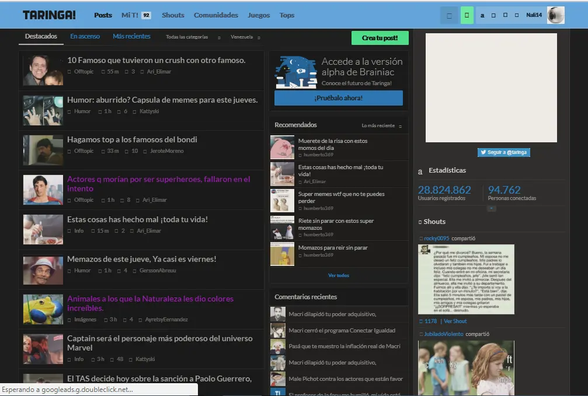Open the Venezuela country dropdown
Image resolution: width=588 pixels, height=396 pixels.
[245, 37]
